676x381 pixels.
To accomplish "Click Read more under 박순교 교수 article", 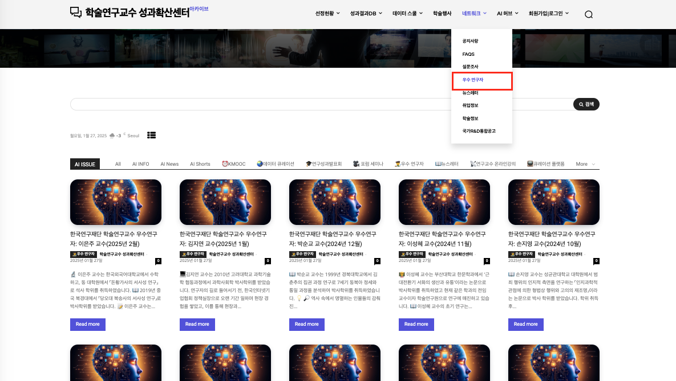I will click(x=306, y=324).
